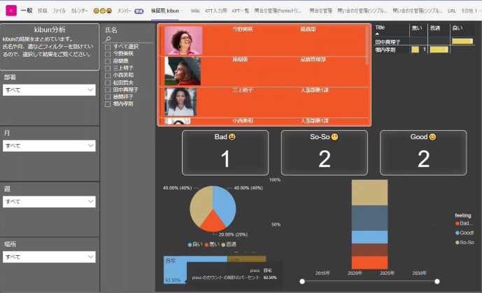Click the Bad count card

click(225, 152)
